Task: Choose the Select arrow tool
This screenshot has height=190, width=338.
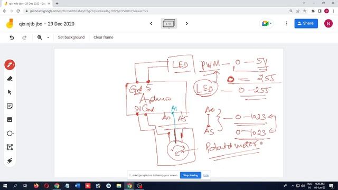Action: (x=10, y=92)
